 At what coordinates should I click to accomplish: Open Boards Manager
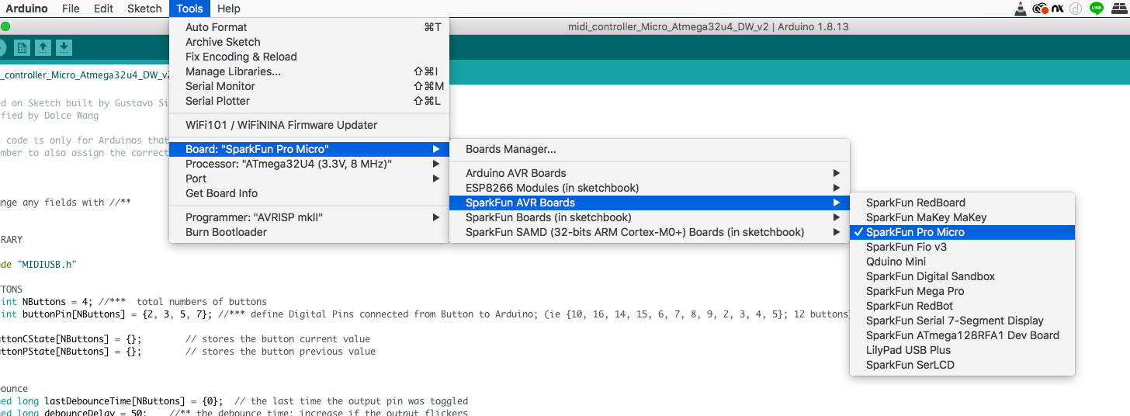(510, 149)
